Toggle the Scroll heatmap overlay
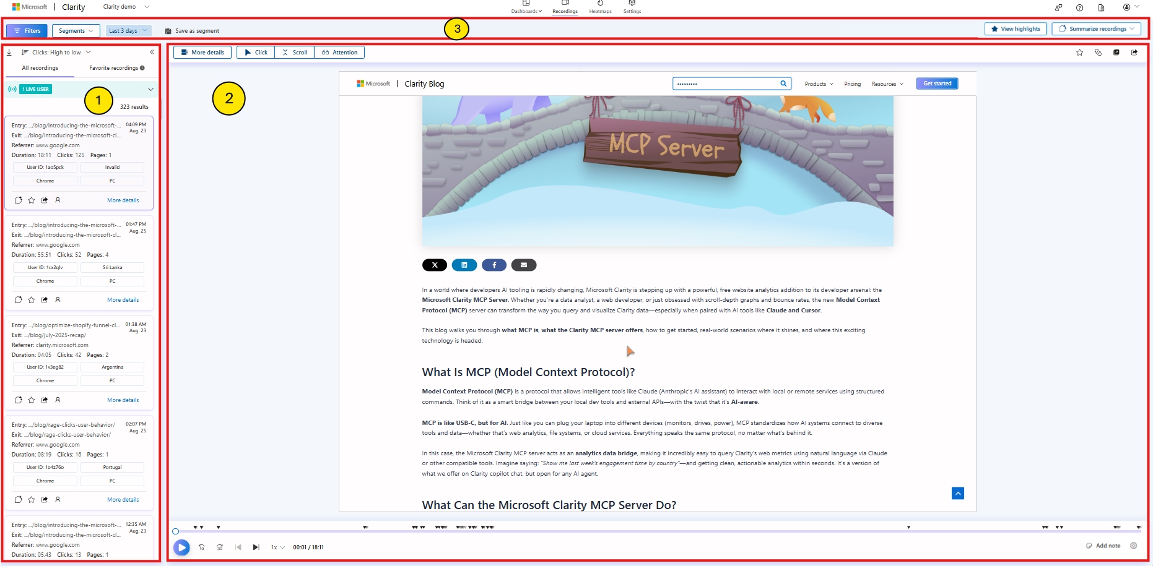 click(x=295, y=53)
